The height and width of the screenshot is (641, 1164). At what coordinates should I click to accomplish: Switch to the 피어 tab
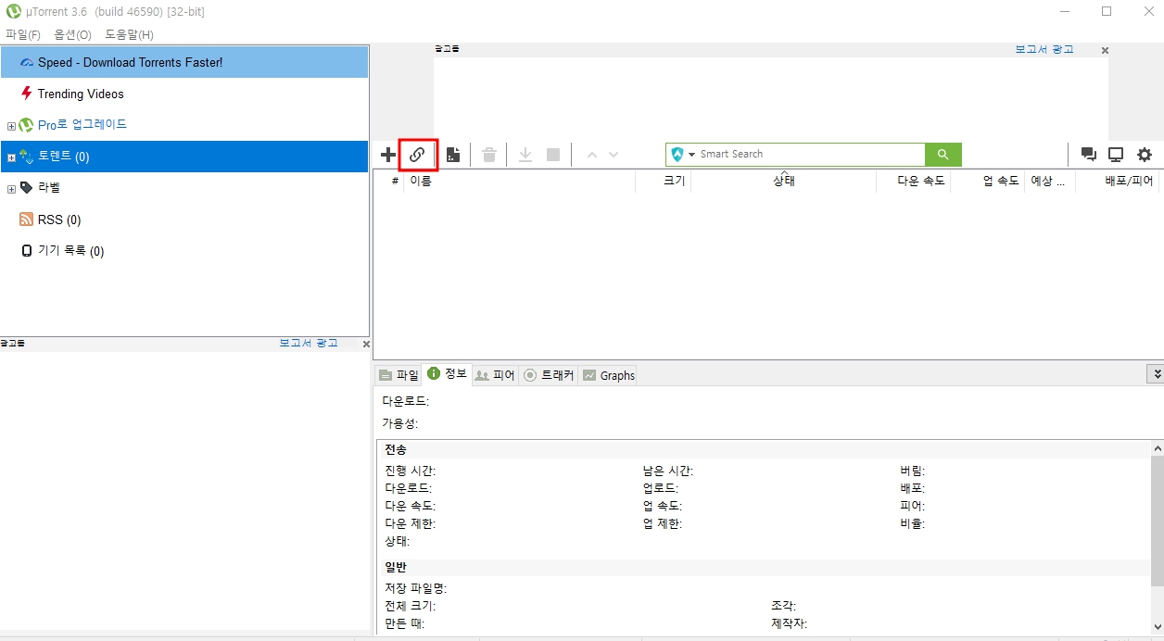coord(495,375)
